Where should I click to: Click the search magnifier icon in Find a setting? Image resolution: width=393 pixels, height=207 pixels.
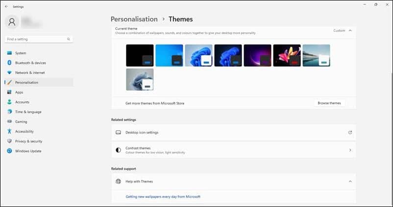pos(69,39)
